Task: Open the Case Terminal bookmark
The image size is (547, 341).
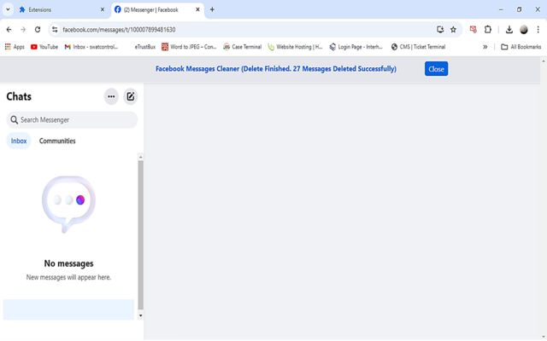Action: coord(243,47)
